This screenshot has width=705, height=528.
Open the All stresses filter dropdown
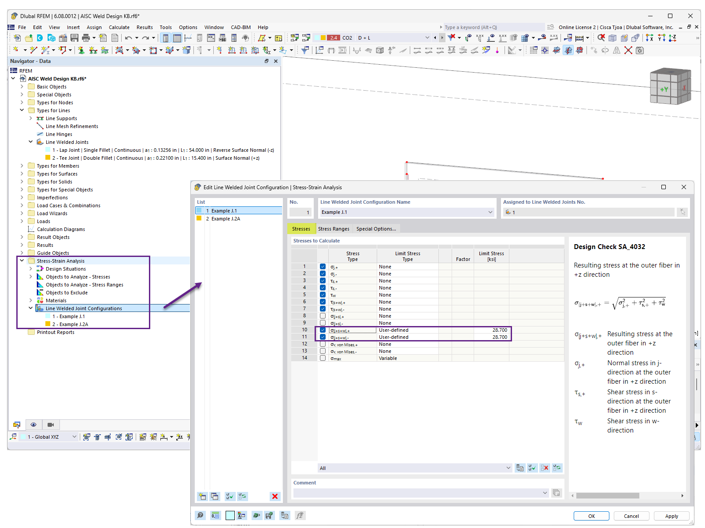(508, 468)
